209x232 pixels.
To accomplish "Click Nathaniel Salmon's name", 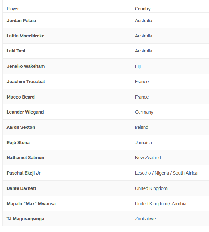I will [x=25, y=157].
